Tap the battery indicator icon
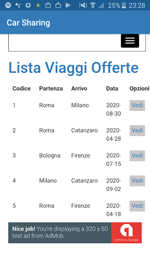This screenshot has height=268, width=150. tap(124, 5)
